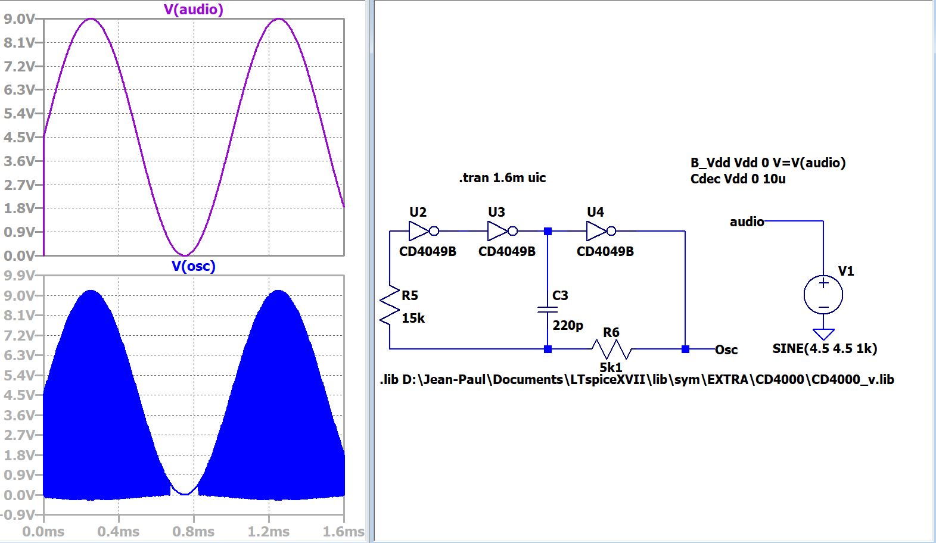Click the 1.6ms time axis label
936x543 pixels.
343,531
